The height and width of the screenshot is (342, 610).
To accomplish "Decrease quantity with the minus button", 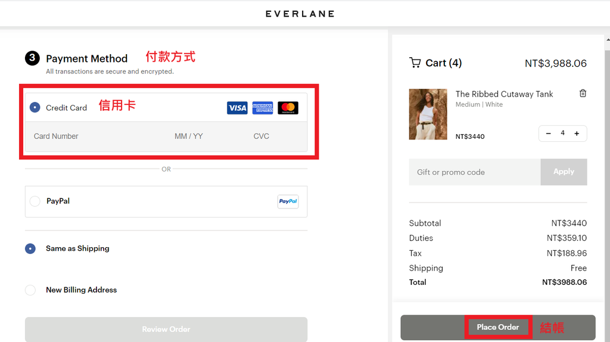I will (548, 133).
